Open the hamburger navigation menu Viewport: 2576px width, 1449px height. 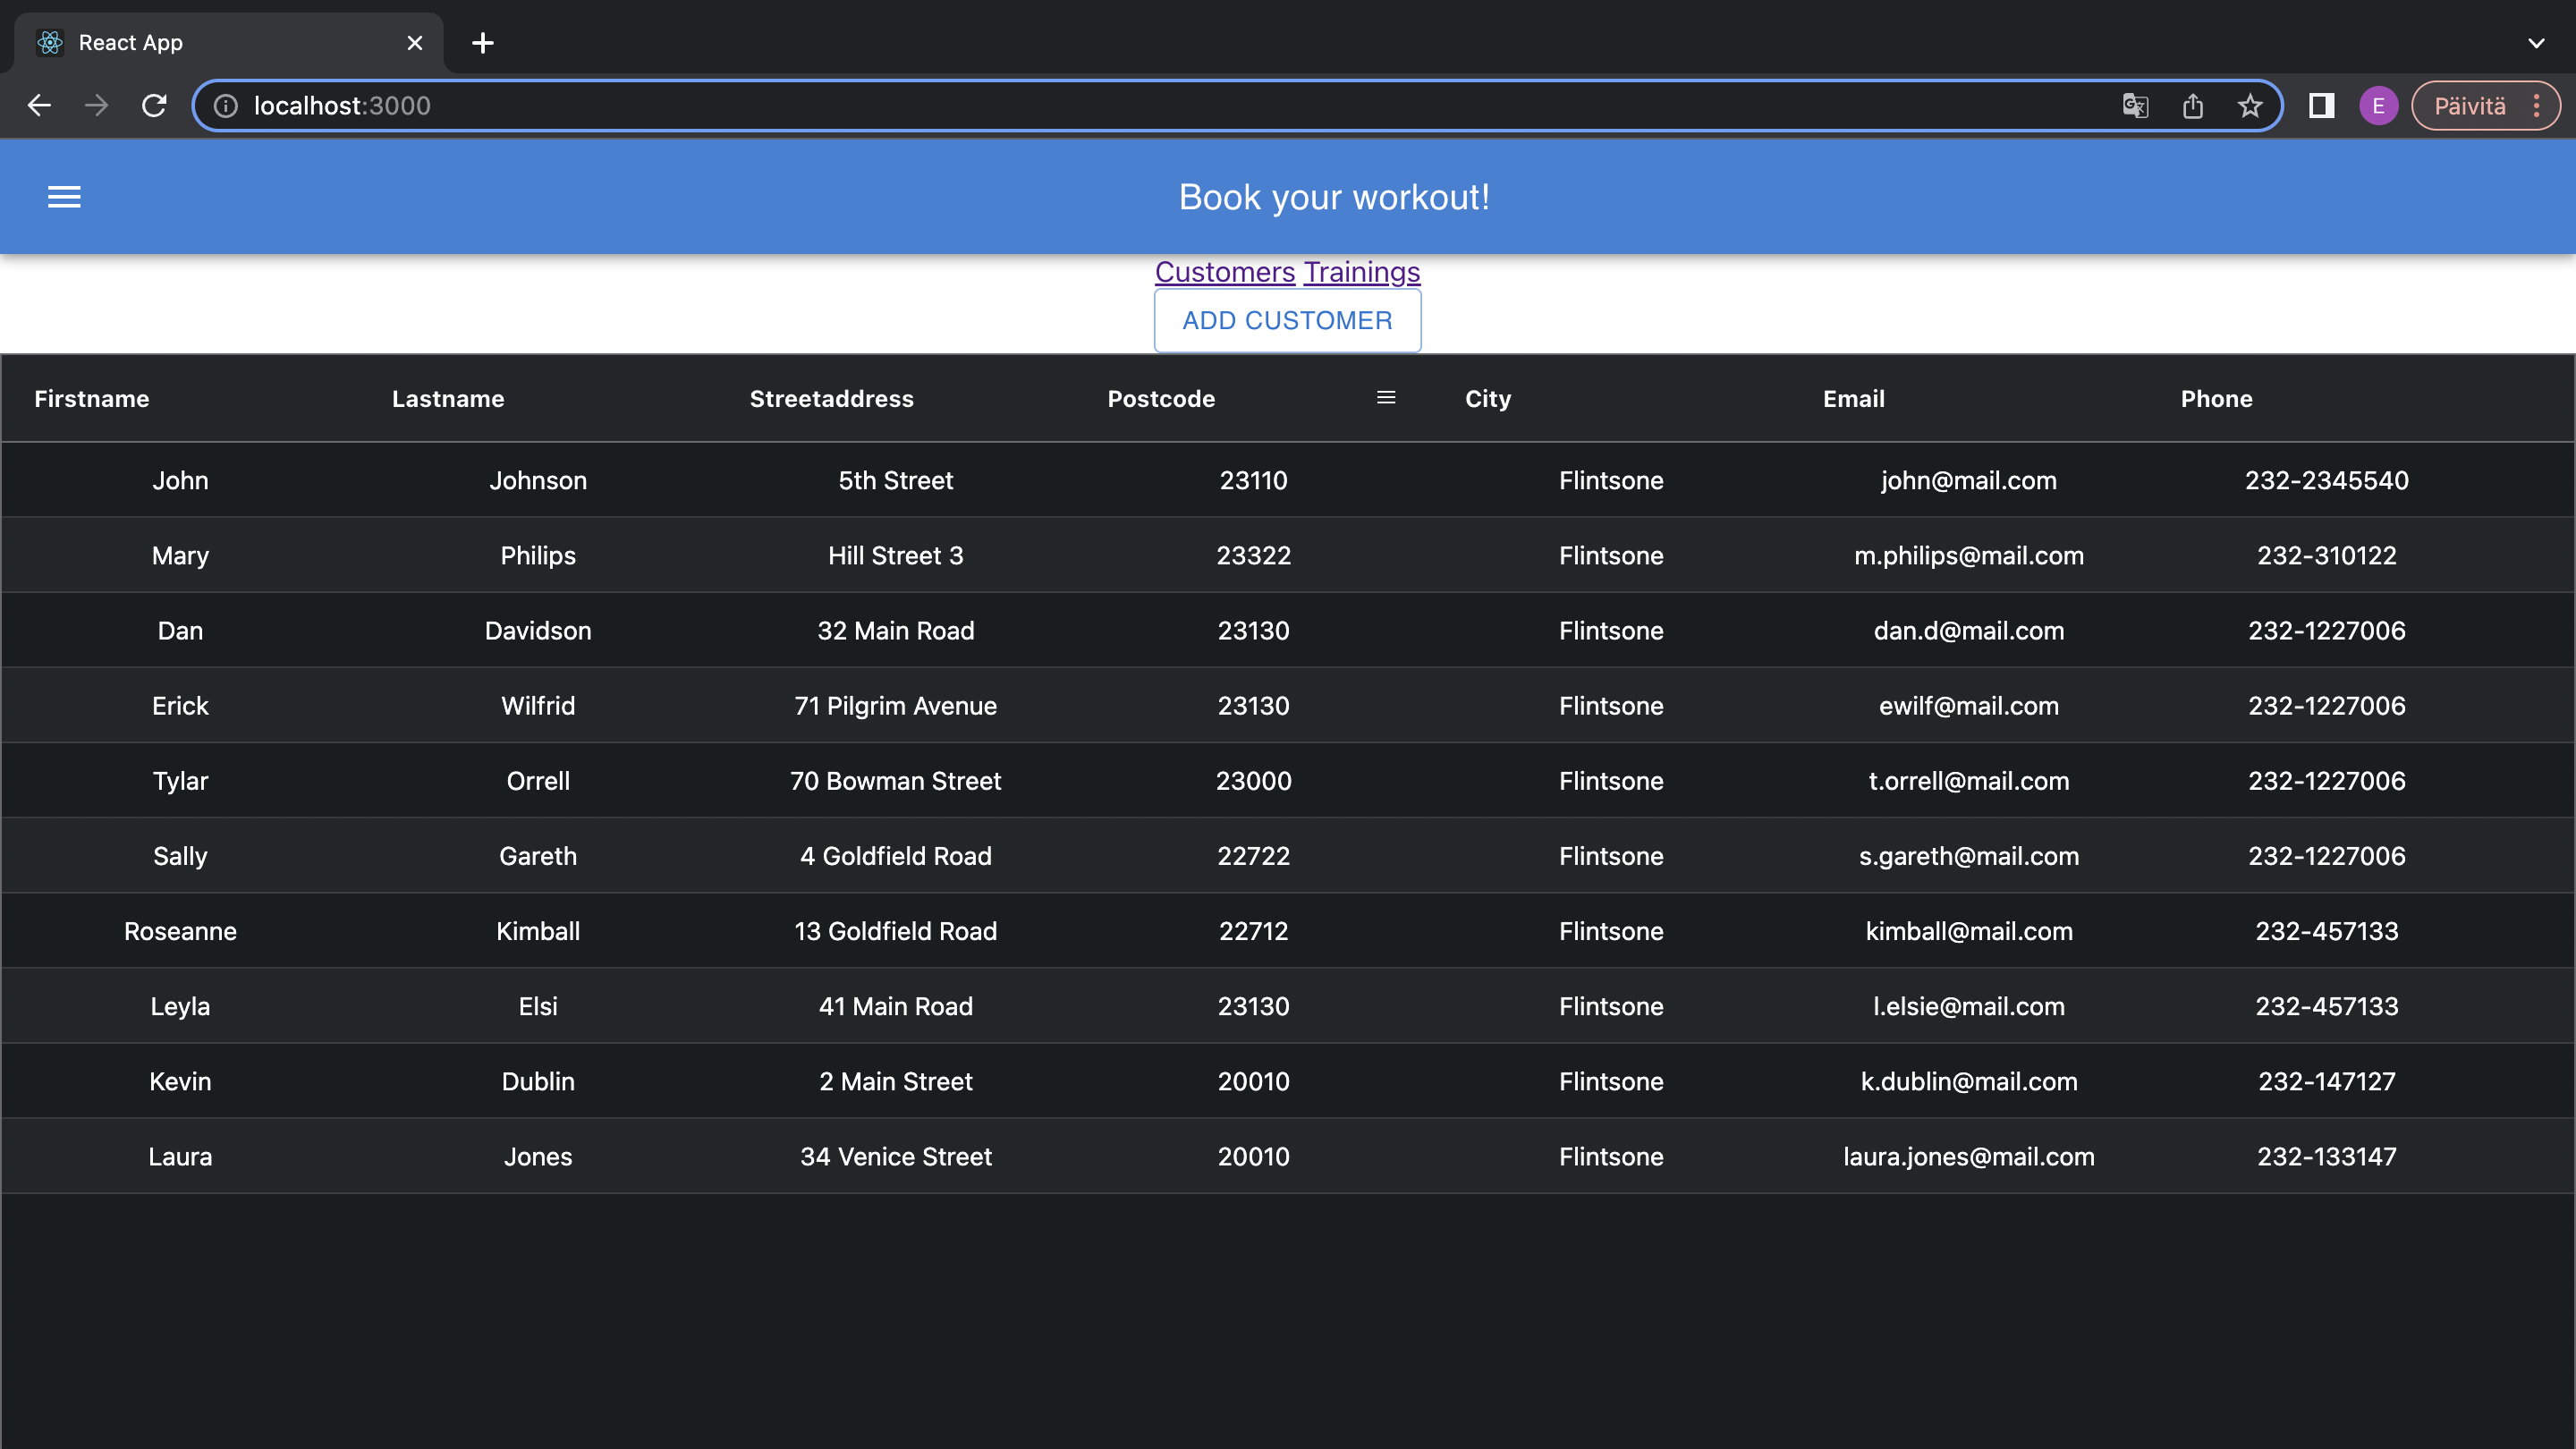(64, 197)
